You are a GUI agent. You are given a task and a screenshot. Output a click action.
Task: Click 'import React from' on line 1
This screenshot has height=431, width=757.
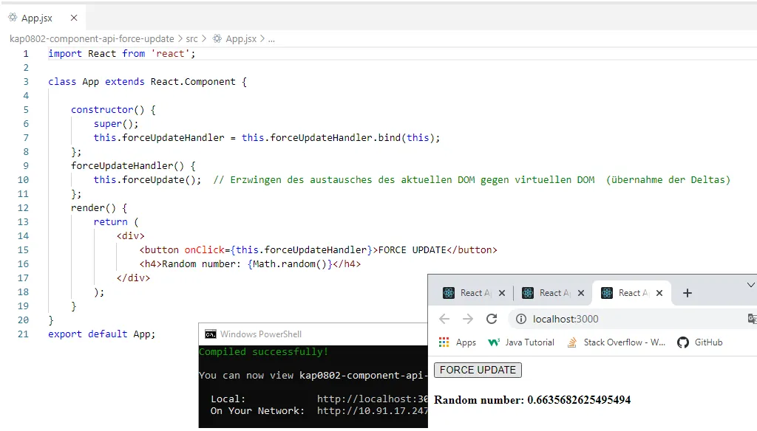click(x=97, y=54)
